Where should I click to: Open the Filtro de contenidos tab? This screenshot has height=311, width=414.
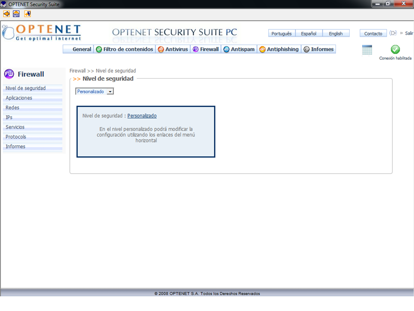tap(125, 49)
